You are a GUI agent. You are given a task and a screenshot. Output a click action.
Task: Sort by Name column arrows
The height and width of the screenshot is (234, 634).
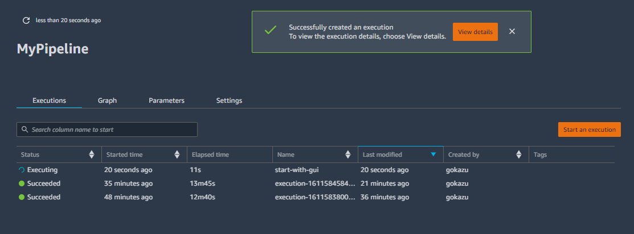point(348,154)
